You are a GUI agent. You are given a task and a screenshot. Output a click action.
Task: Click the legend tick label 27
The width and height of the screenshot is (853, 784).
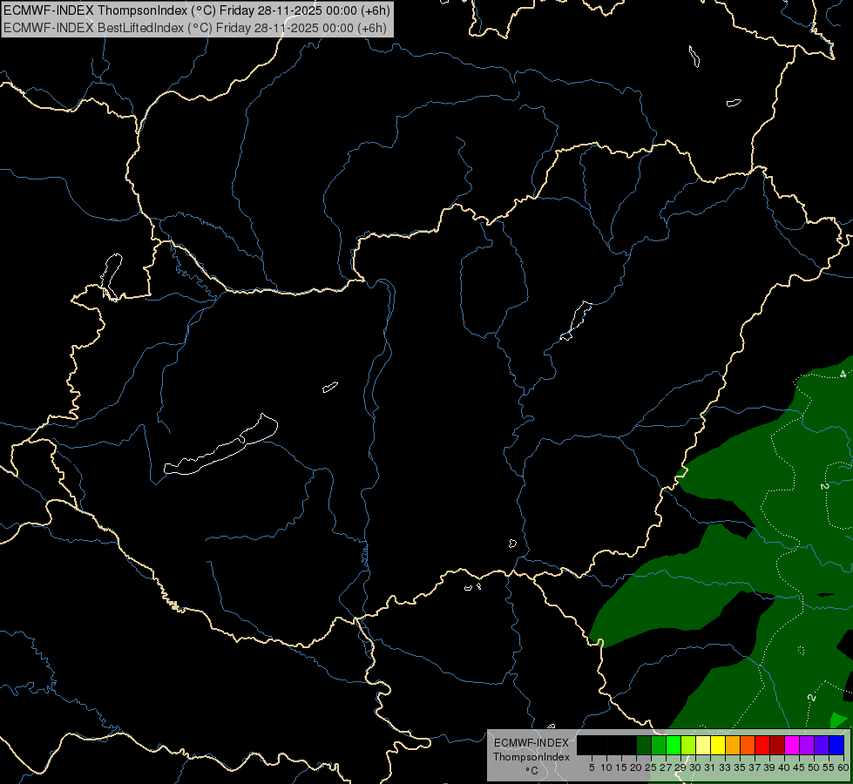[666, 767]
